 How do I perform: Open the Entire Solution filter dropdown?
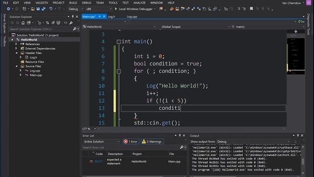click(x=102, y=142)
